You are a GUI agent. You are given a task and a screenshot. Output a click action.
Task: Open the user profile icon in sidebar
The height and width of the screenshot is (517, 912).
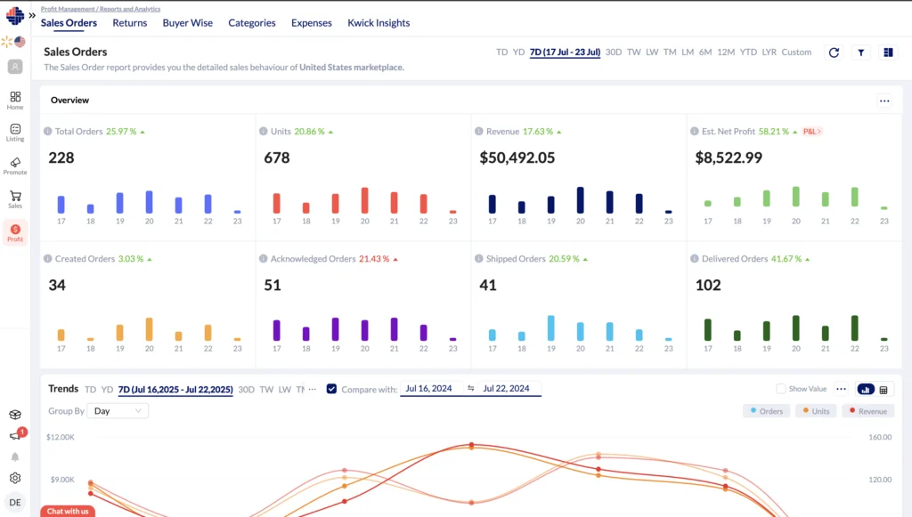pyautogui.click(x=15, y=67)
